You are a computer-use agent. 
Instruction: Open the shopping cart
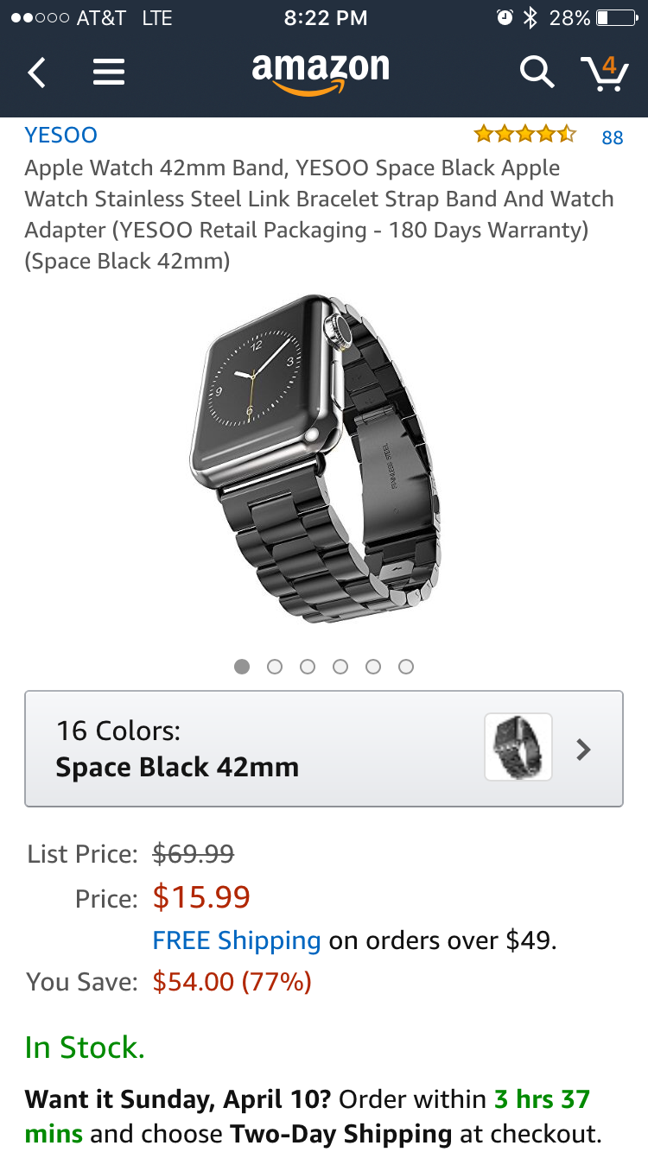604,73
